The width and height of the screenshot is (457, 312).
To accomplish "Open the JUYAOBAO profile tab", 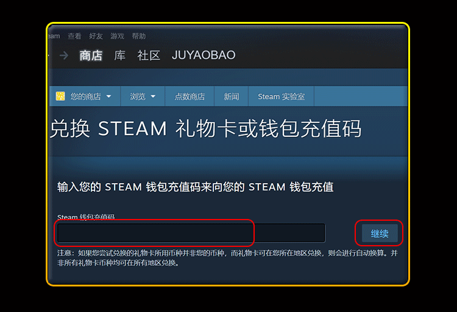I will [204, 55].
